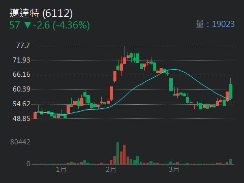Click the 2月 date axis label
The height and width of the screenshot is (183, 244).
(x=111, y=169)
